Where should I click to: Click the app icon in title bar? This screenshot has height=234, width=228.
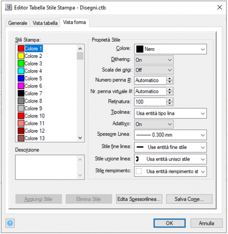coord(8,7)
